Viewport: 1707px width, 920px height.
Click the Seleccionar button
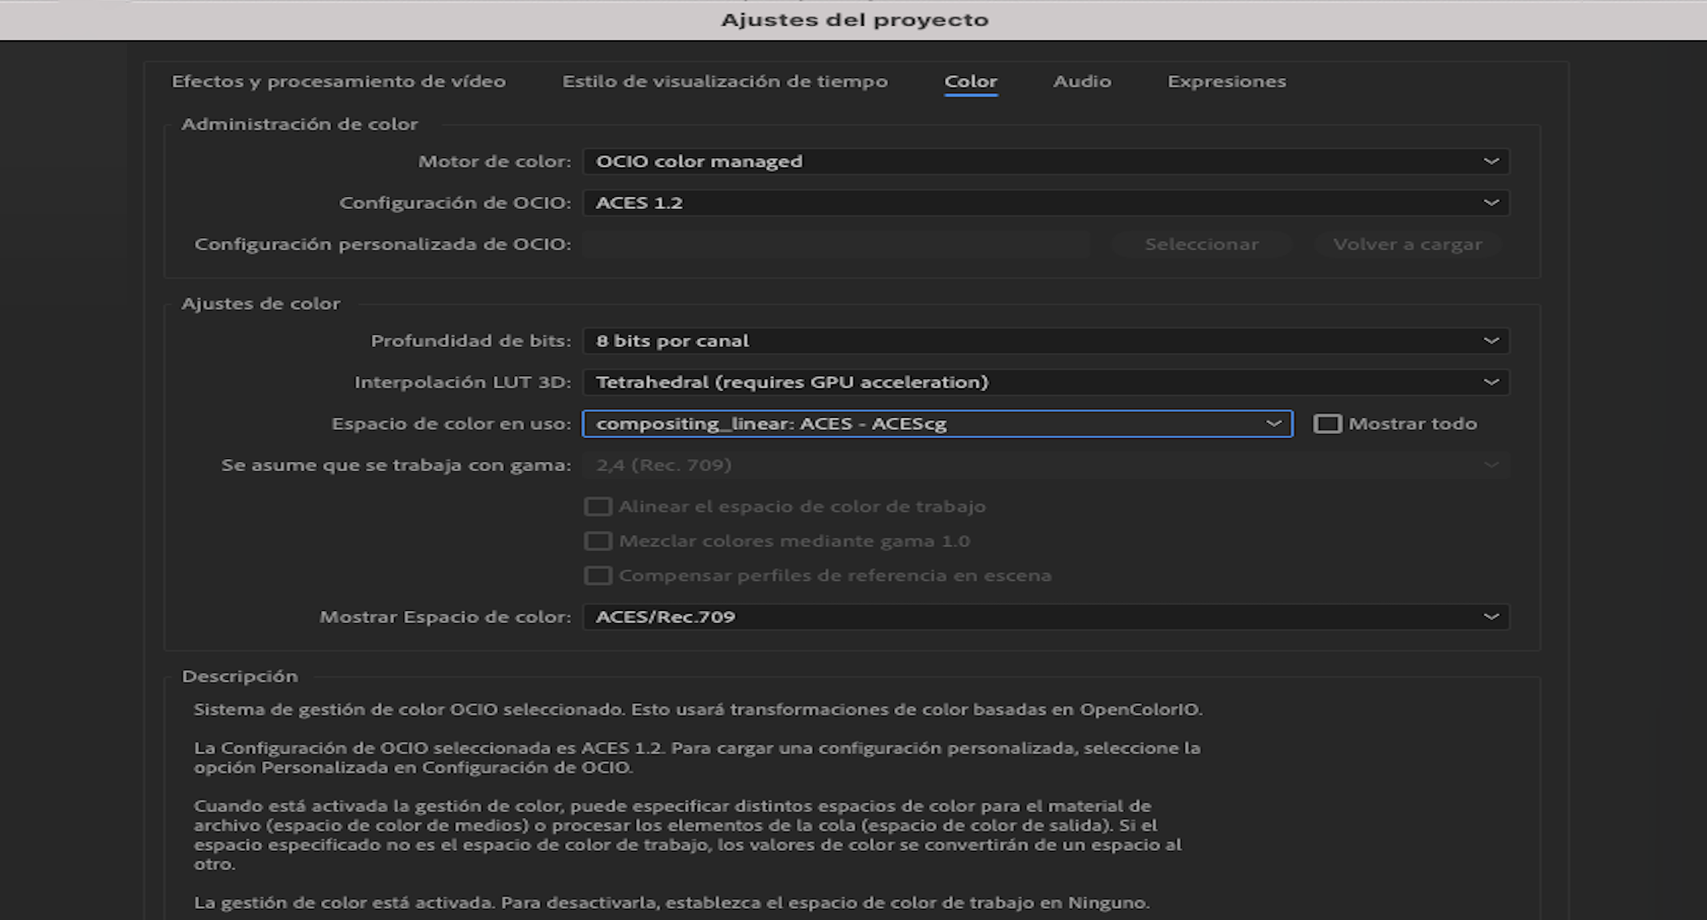1202,244
